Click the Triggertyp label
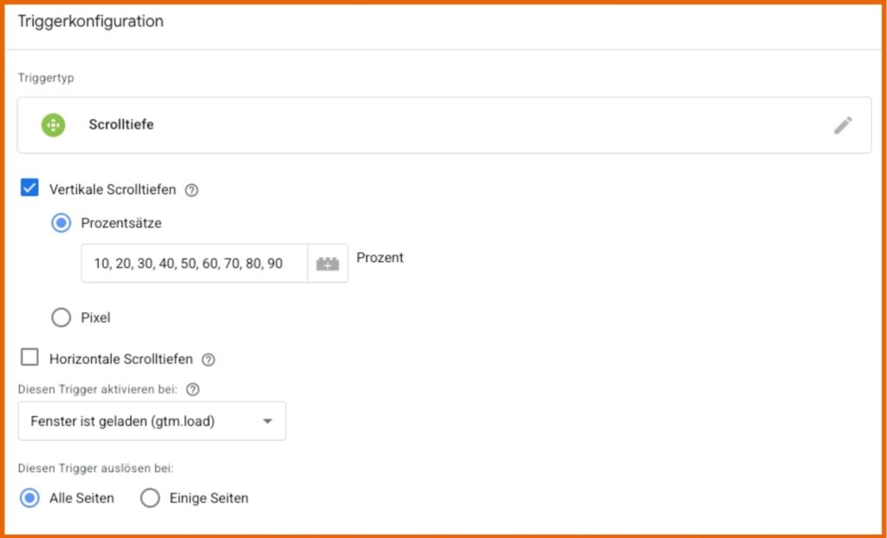Viewport: 887px width, 538px height. coord(46,77)
